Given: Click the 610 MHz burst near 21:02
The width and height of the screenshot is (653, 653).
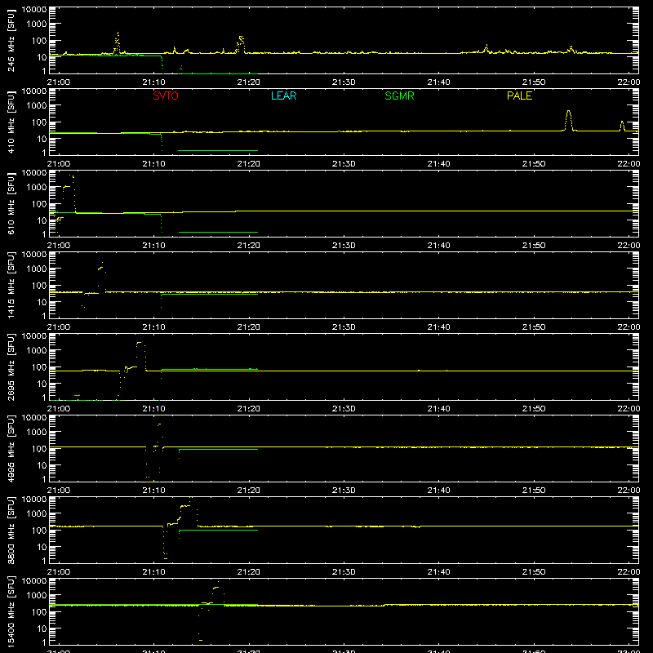Looking at the screenshot, I should pyautogui.click(x=69, y=193).
